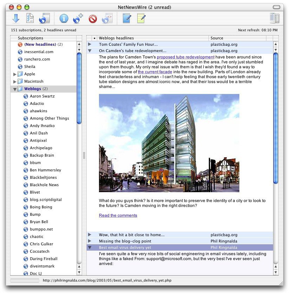
Task: Expand the Tom Coates' Family Fun Hour headline
Action: [x=89, y=44]
